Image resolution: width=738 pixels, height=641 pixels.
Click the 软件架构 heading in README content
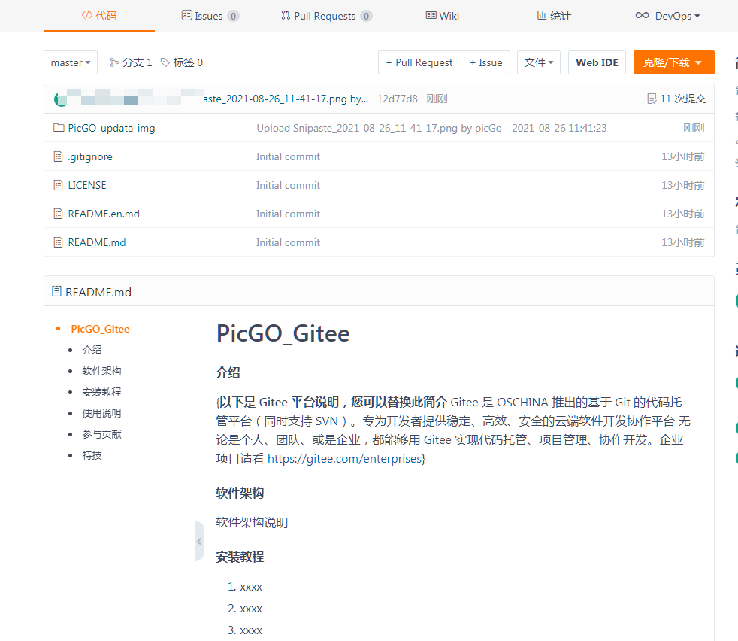click(x=240, y=494)
